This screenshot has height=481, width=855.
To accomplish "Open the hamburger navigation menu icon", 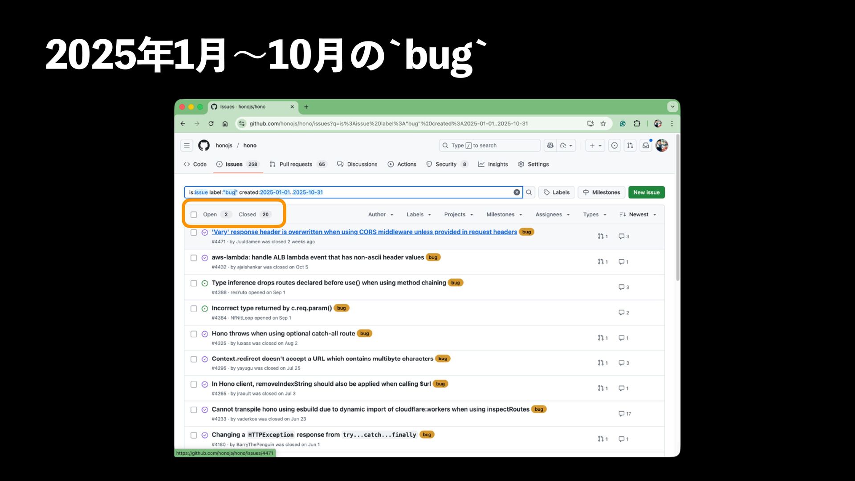I will pyautogui.click(x=187, y=146).
